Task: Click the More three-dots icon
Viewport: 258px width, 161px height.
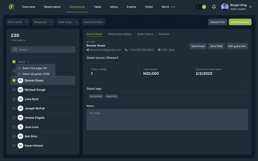Action: [173, 7]
